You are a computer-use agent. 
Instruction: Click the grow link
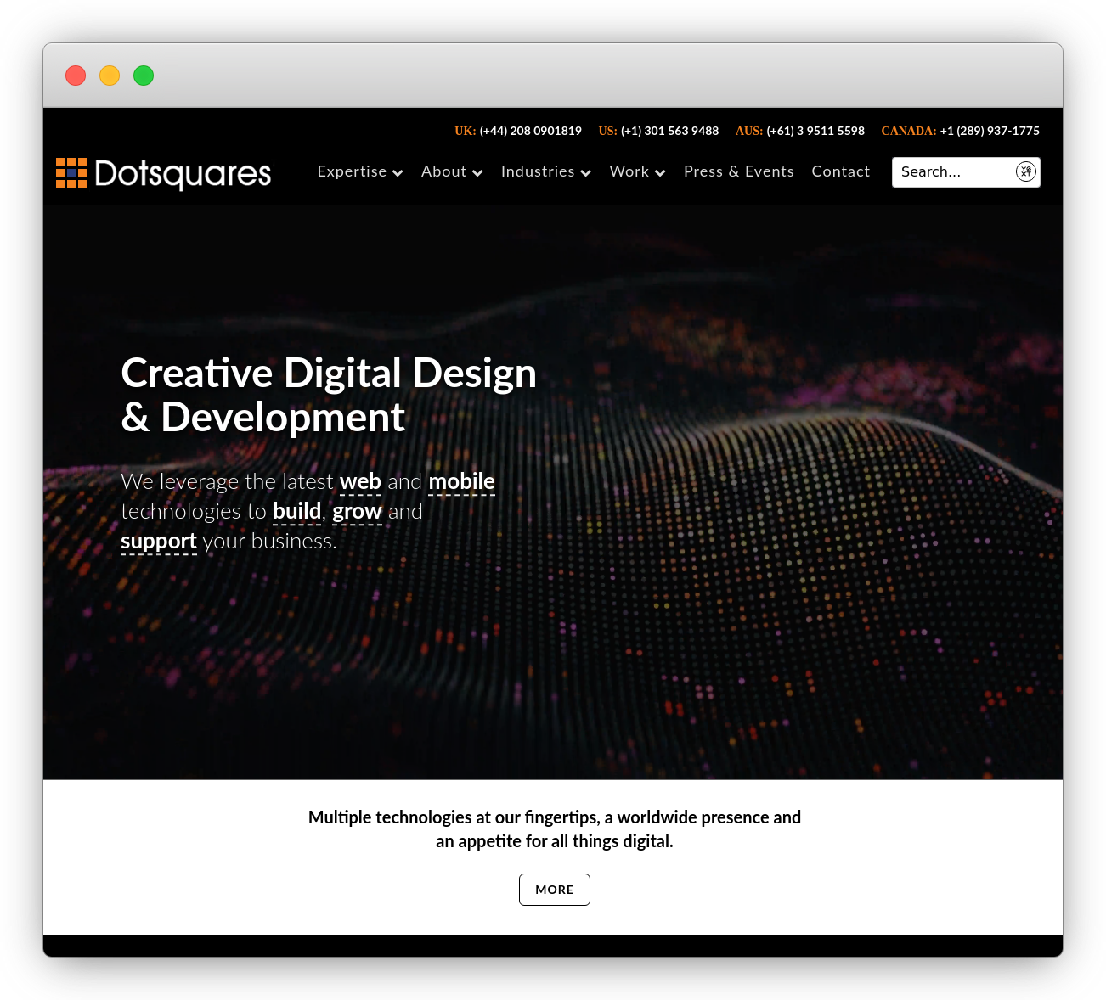coord(357,511)
